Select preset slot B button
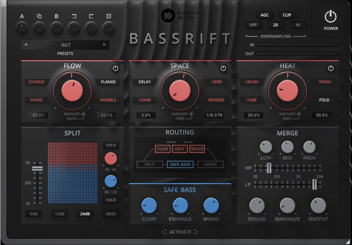The height and width of the screenshot is (245, 352). [56, 28]
